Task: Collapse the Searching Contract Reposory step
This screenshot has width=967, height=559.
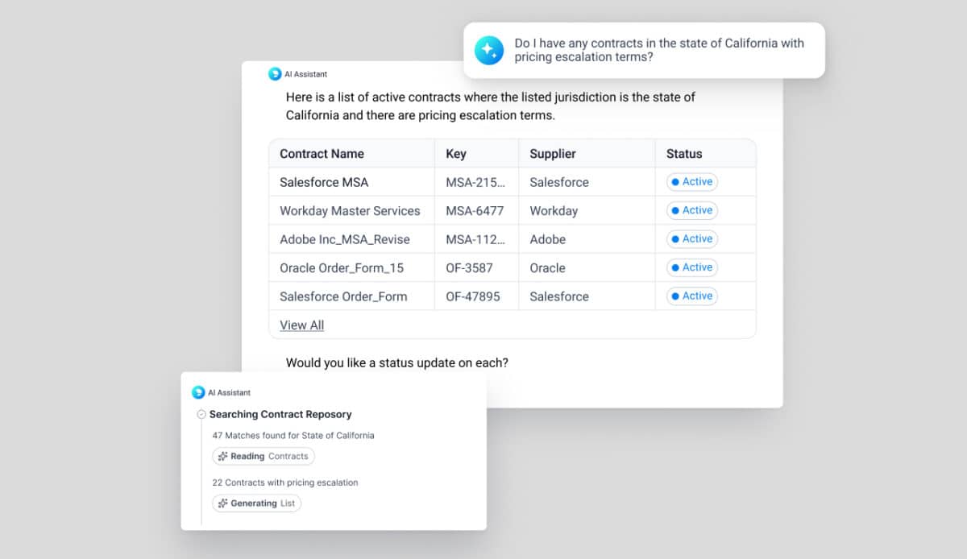Action: click(201, 414)
